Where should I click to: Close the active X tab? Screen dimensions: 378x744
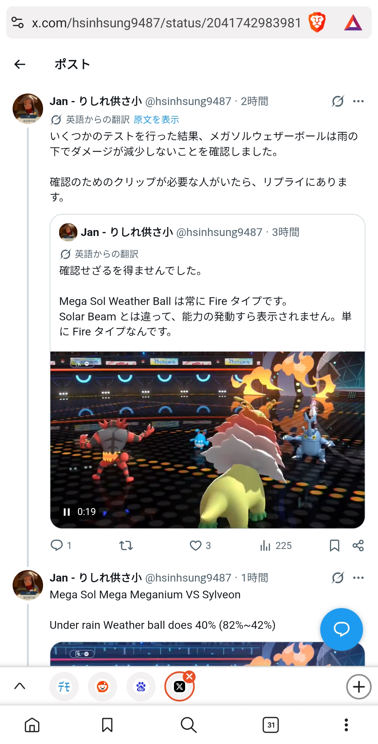pyautogui.click(x=190, y=676)
